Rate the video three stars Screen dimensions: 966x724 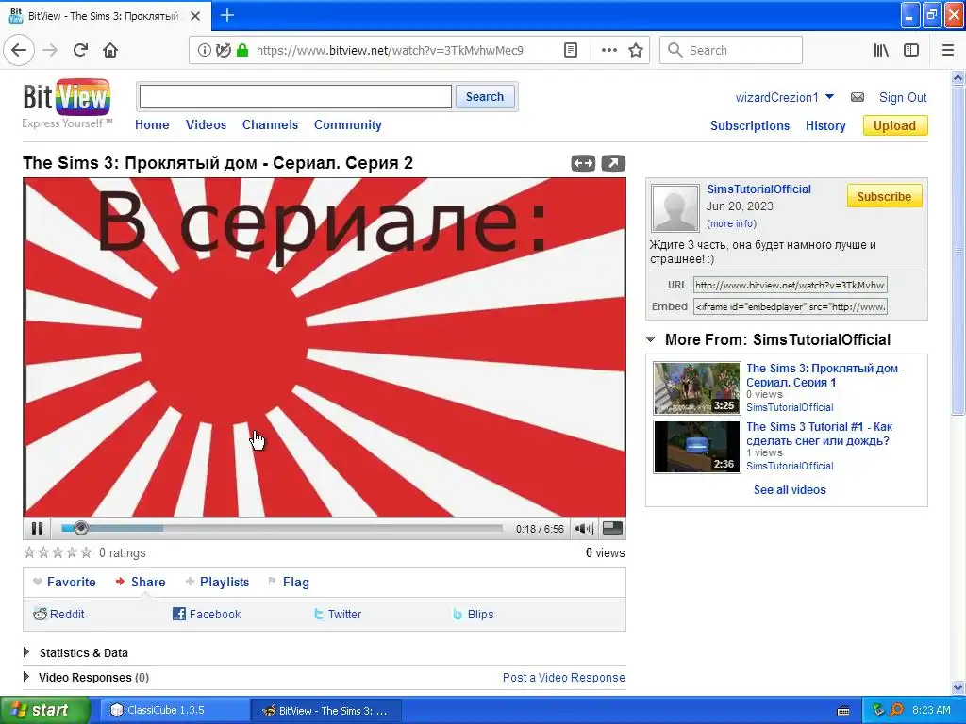point(58,552)
